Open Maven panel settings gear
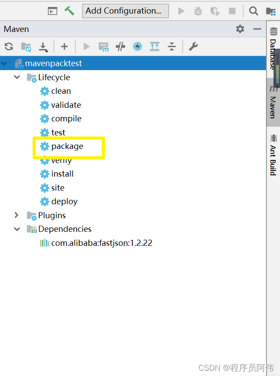The width and height of the screenshot is (280, 376). click(x=240, y=29)
